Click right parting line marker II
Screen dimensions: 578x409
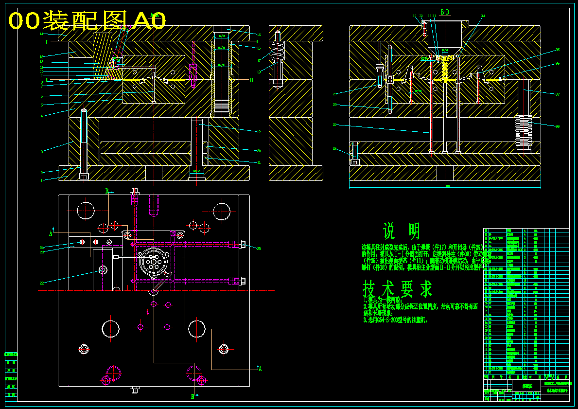[251, 80]
